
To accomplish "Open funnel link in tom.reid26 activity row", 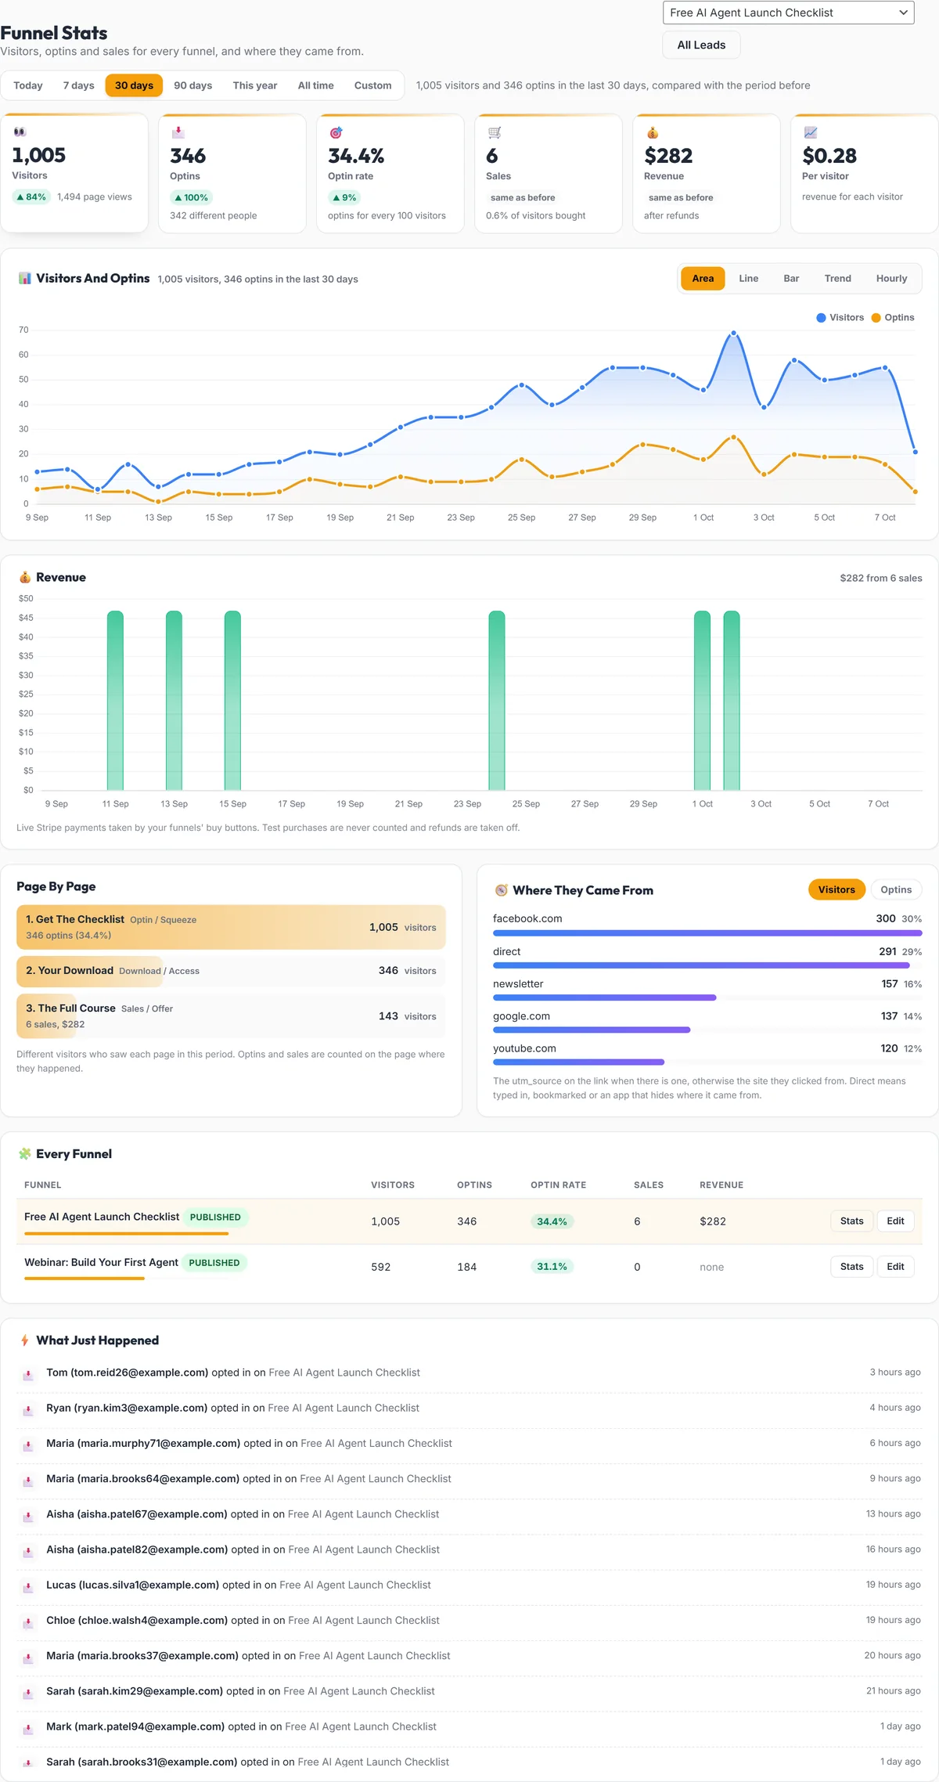I will 344,1373.
